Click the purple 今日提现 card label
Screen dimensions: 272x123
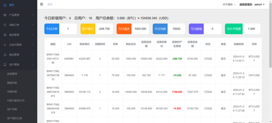[x=196, y=29]
